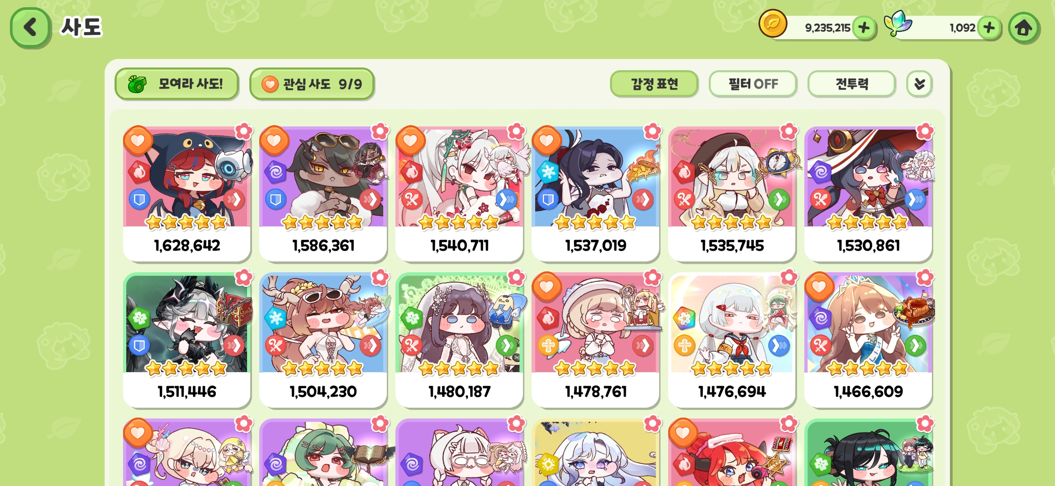Toggle the sort order with the double-chevron arrow
This screenshot has height=486, width=1055.
[x=919, y=84]
